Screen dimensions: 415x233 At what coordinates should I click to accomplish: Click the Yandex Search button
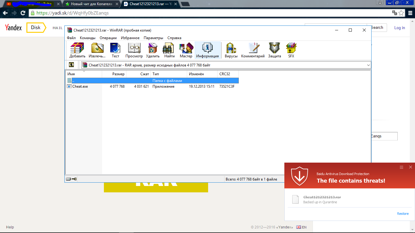[x=377, y=28]
